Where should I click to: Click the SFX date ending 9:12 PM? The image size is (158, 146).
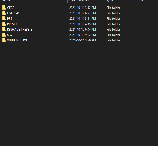[83, 35]
